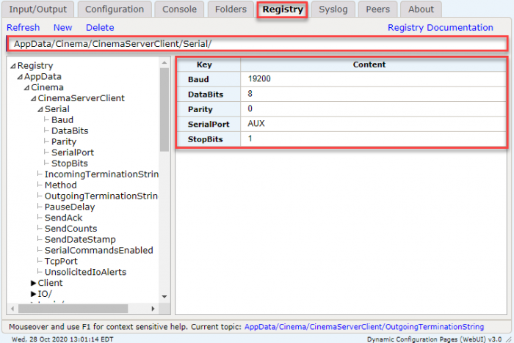
Task: Collapse the Registry root node
Action: pos(13,66)
